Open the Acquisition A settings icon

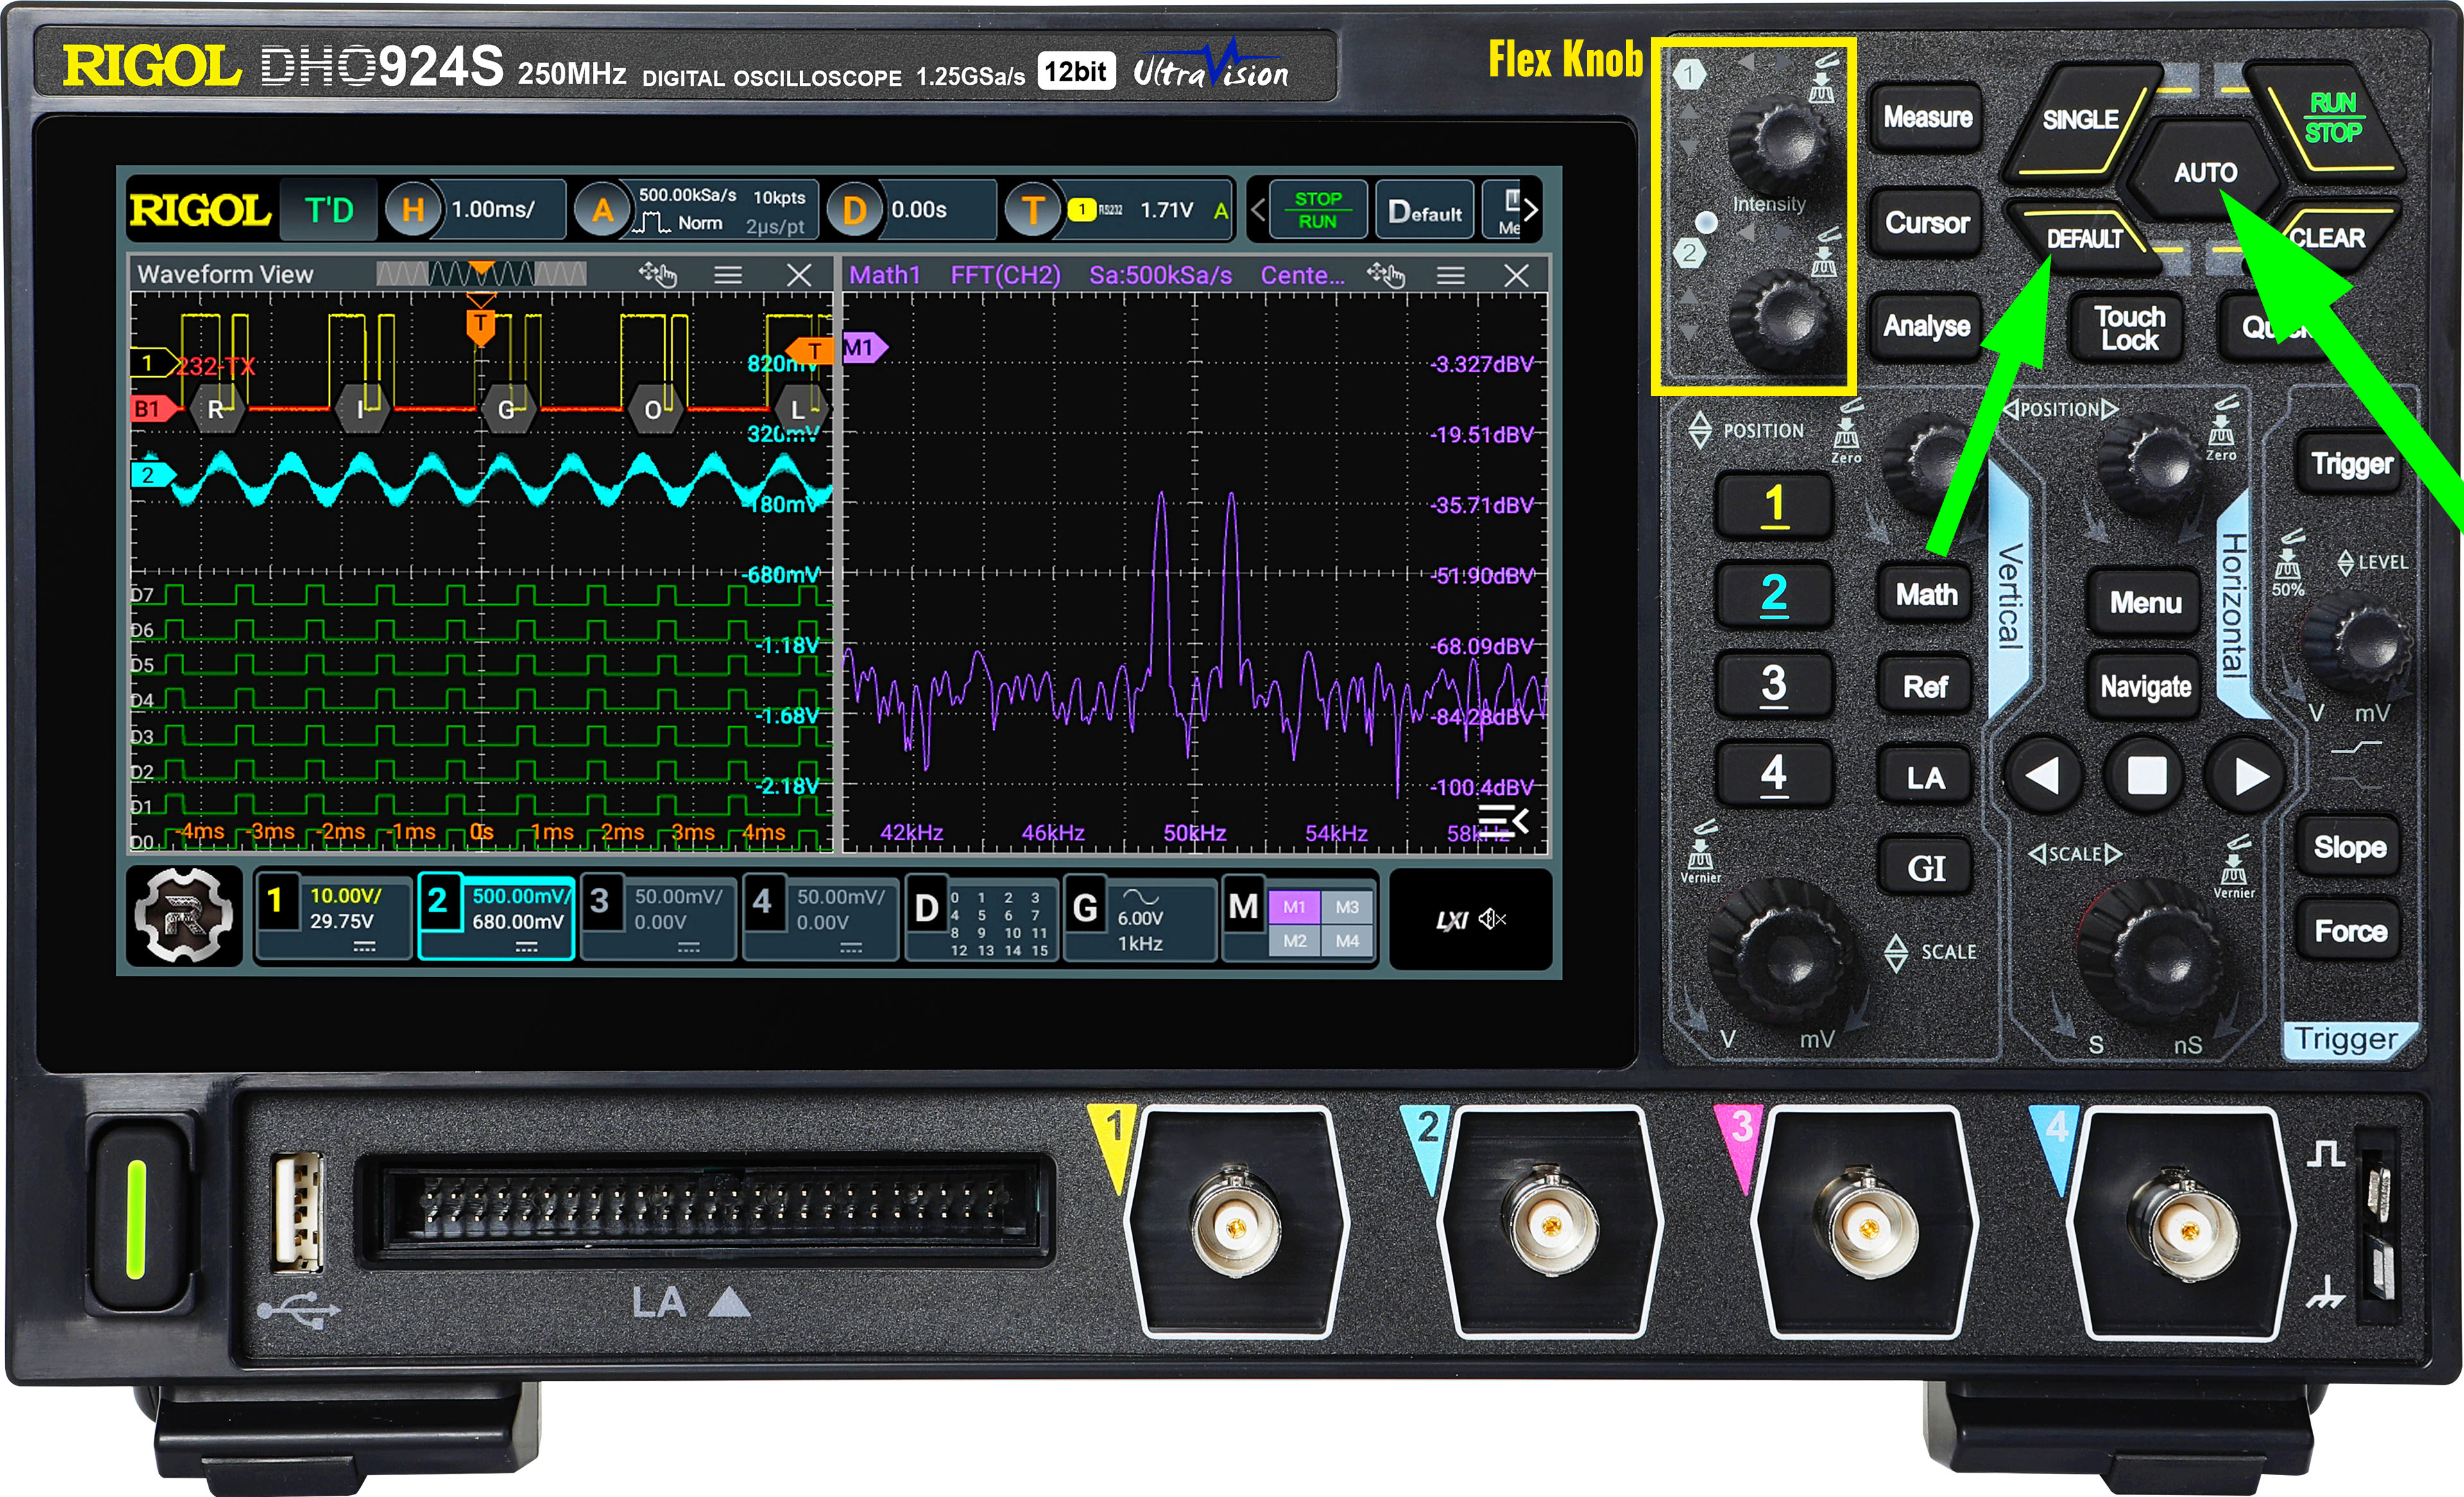click(602, 210)
